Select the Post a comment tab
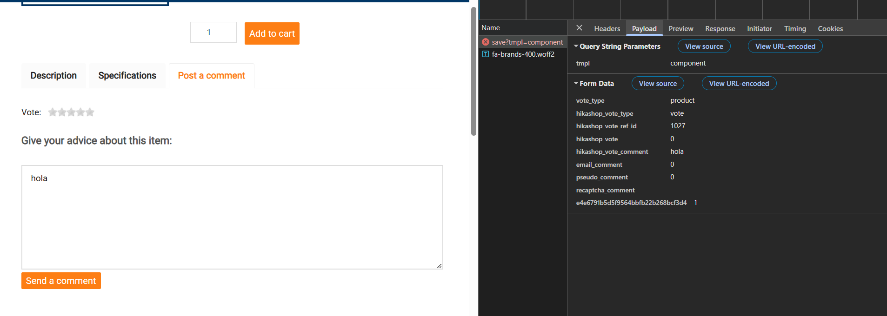 [x=211, y=76]
